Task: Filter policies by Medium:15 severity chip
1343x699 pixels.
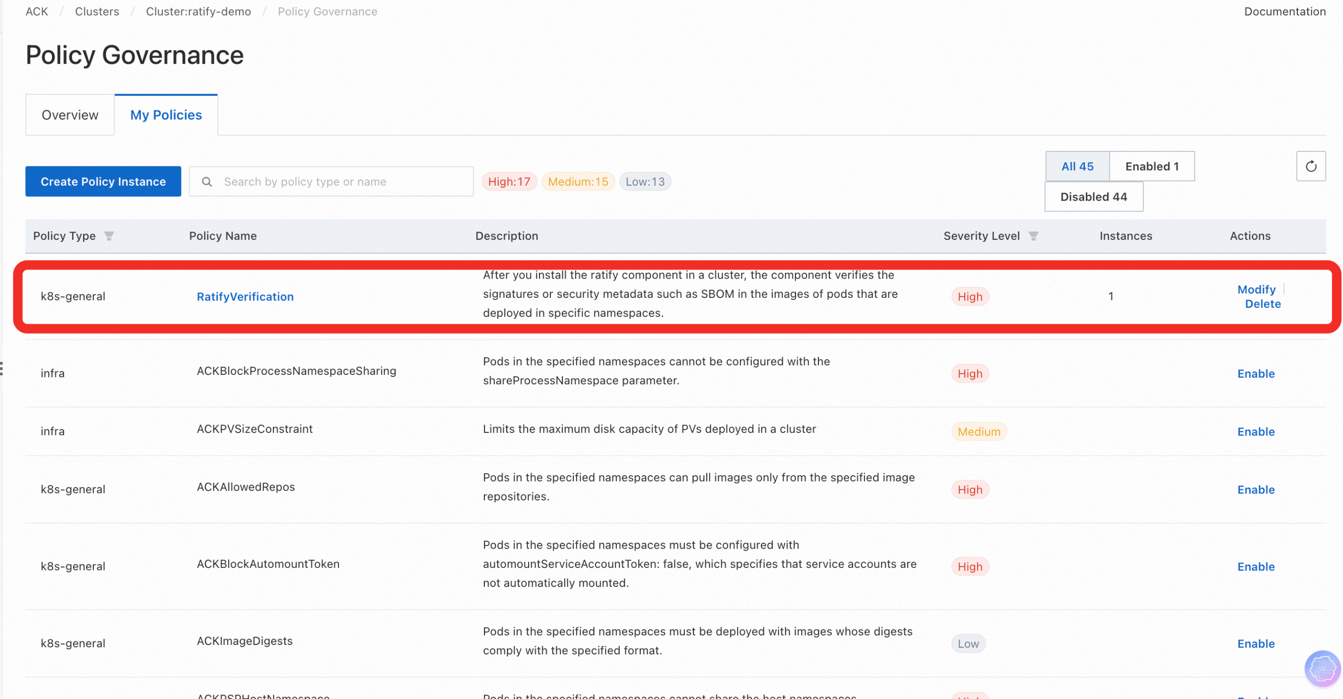Action: tap(578, 181)
